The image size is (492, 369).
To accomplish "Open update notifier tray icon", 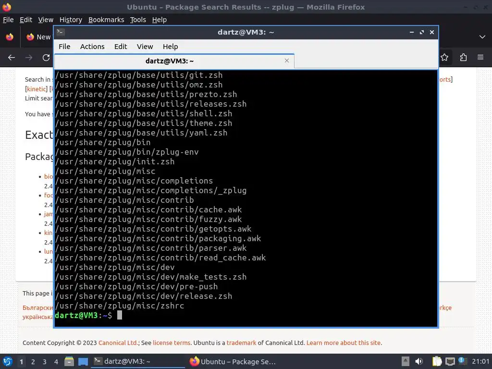I will 462,361.
